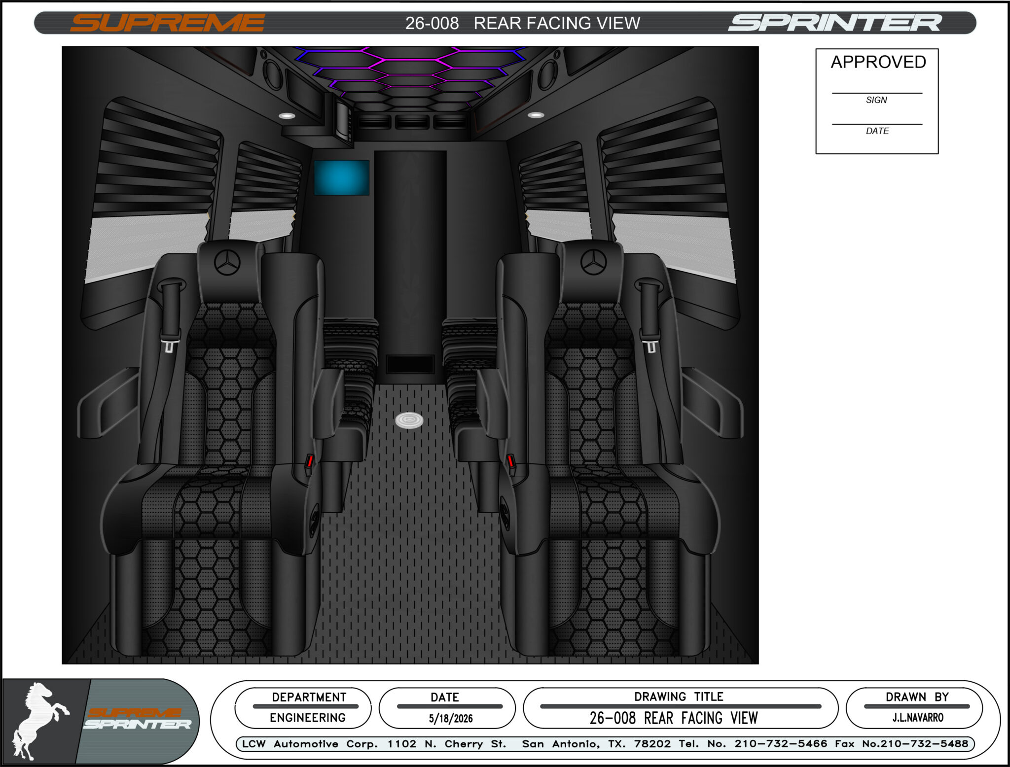
Task: Click the white SPRINTER logo in header
Action: pos(835,23)
